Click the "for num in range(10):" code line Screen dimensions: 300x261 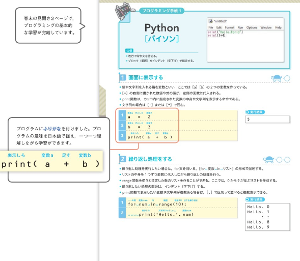(157, 204)
